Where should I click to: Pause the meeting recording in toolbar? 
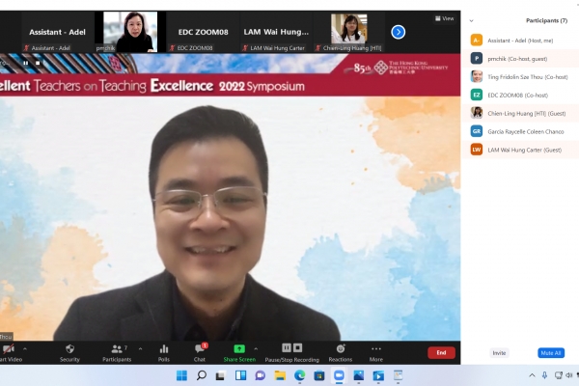pos(287,348)
